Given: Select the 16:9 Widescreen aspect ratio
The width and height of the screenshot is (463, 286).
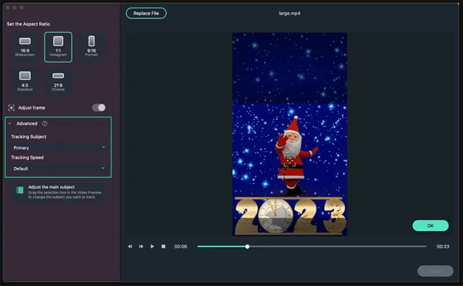Looking at the screenshot, I should click(25, 47).
